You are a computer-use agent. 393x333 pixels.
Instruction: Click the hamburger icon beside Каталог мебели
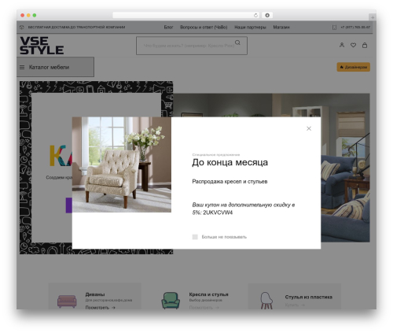pos(22,68)
